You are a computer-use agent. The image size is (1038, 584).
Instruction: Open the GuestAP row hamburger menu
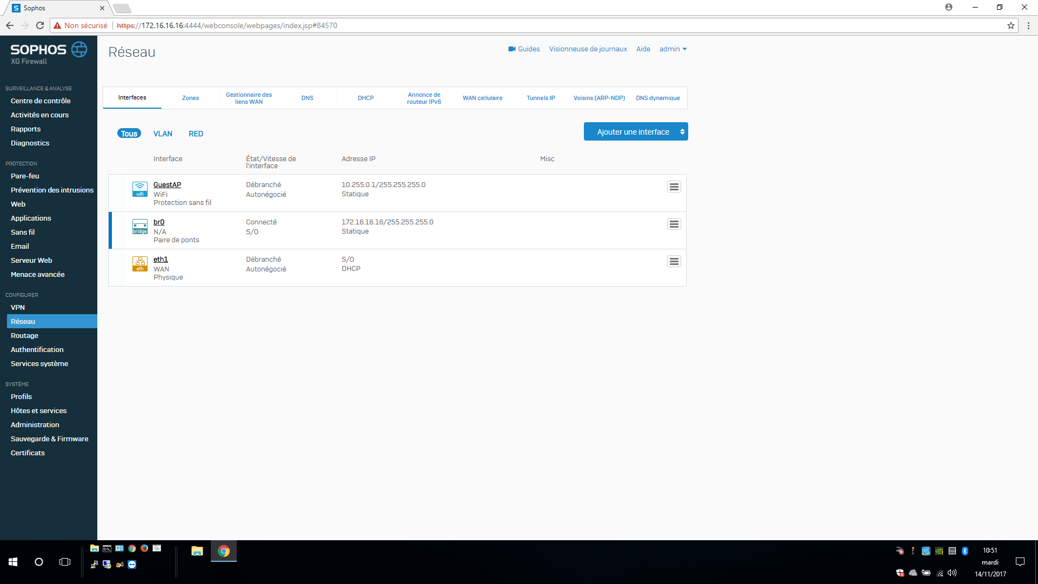point(674,187)
